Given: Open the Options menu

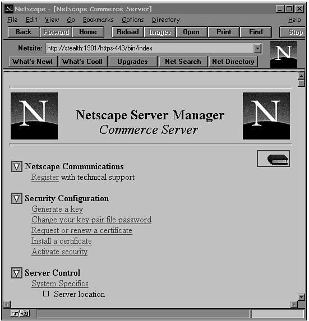Looking at the screenshot, I should tap(133, 20).
